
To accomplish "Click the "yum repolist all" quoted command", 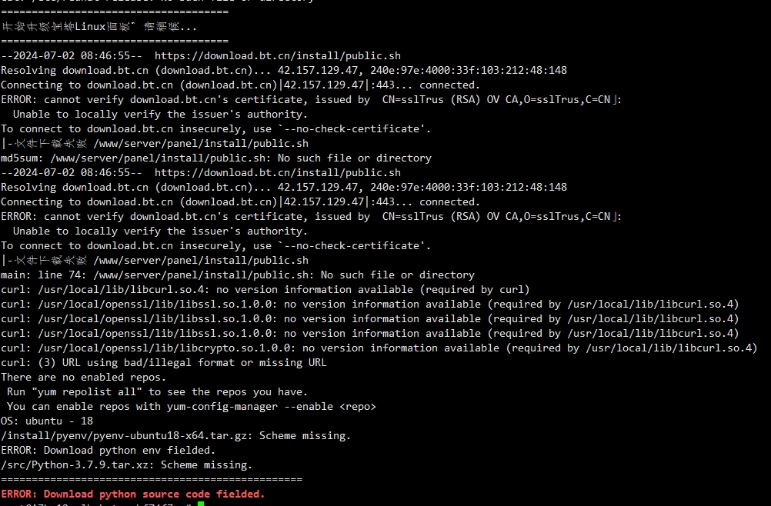I will tap(86, 391).
